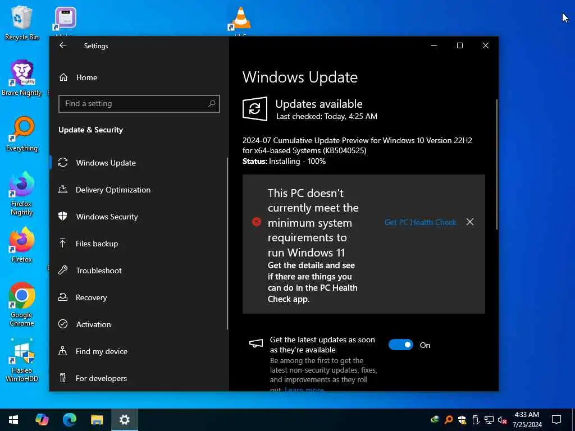Screen dimensions: 575x431
Task: Launch Copilot from the taskbar
Action: [x=42, y=420]
